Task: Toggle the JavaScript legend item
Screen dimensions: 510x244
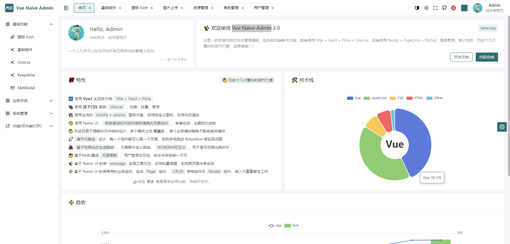Action: (x=375, y=98)
